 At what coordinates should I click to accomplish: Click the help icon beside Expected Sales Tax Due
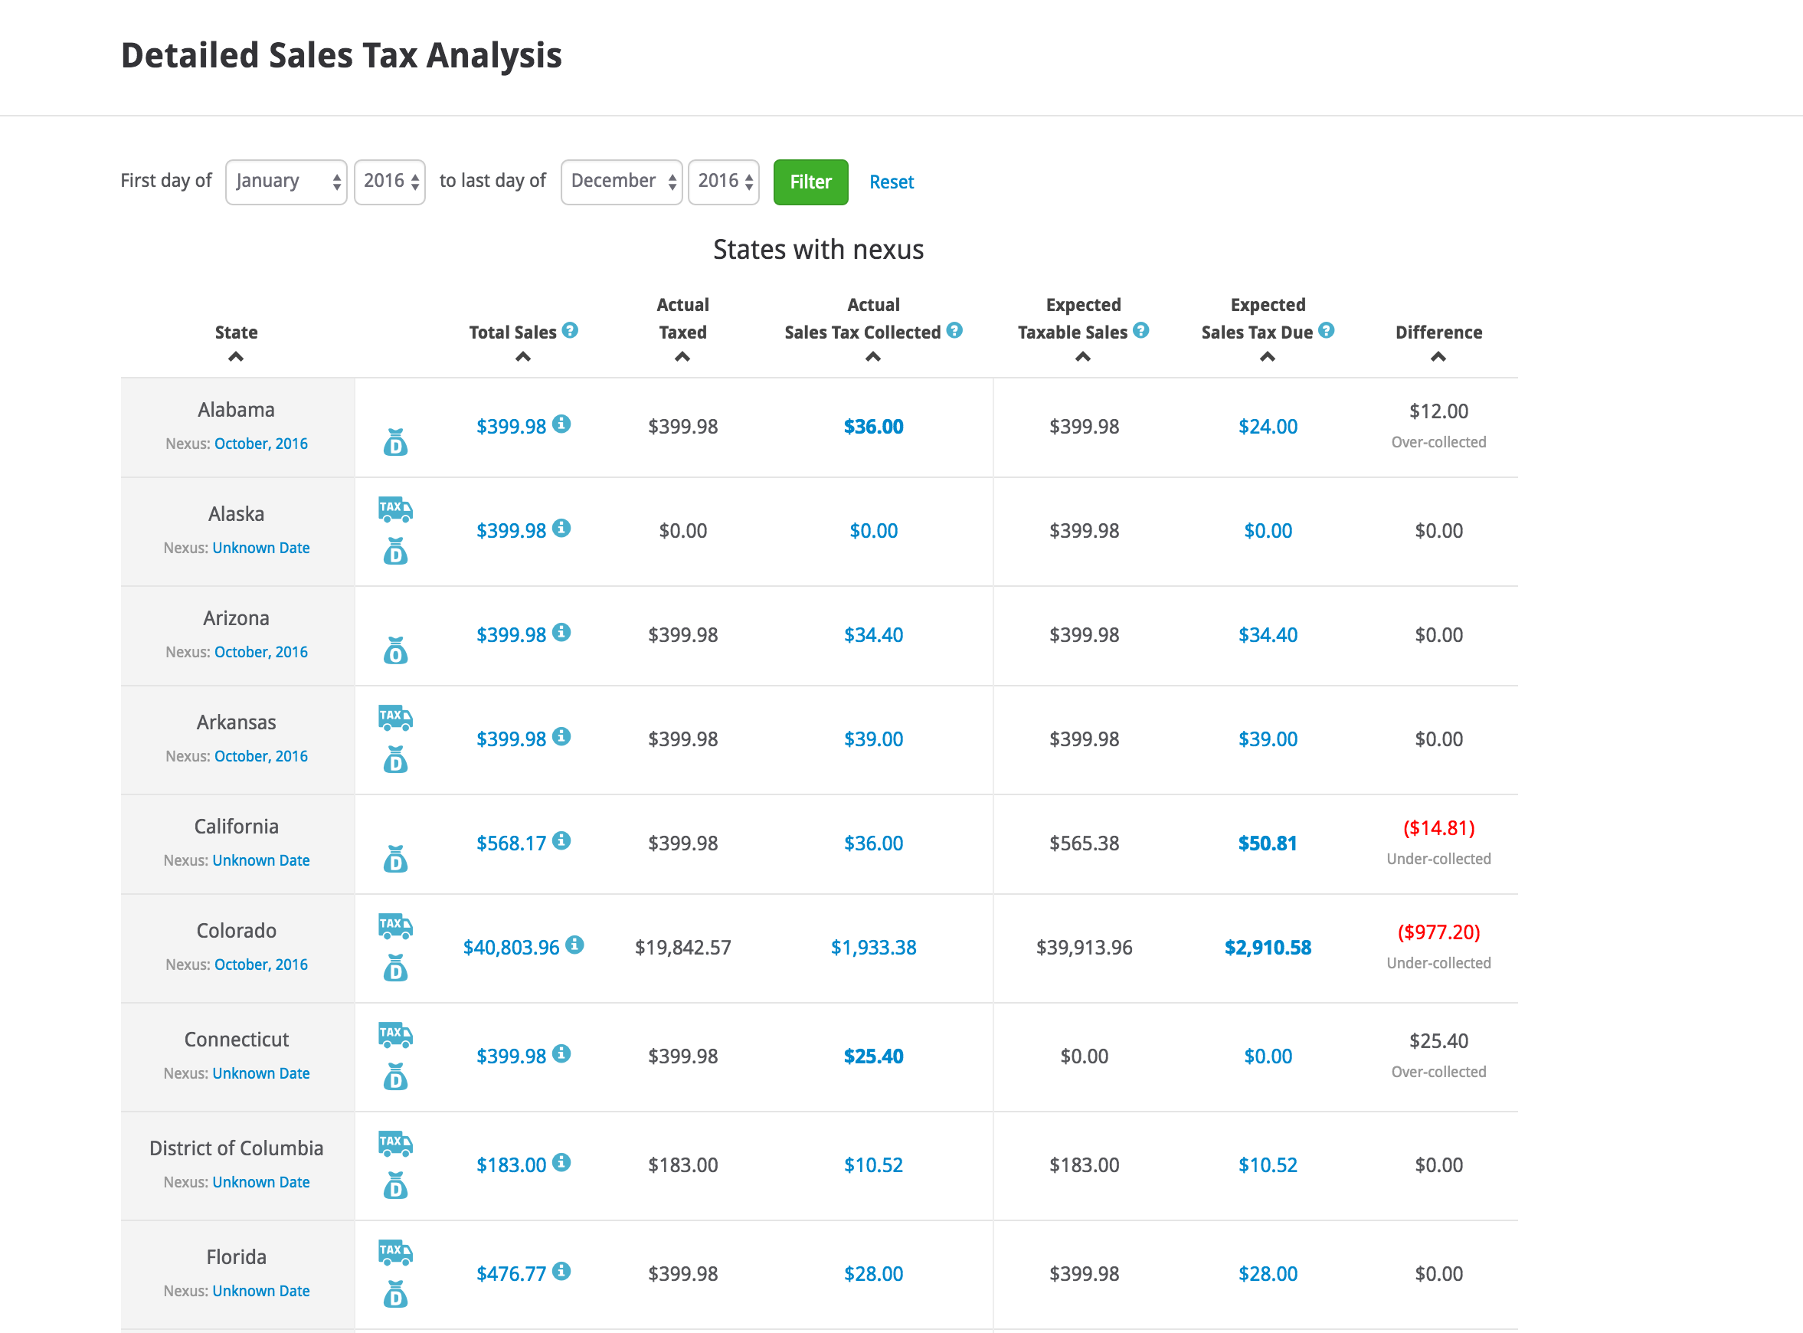pos(1327,329)
